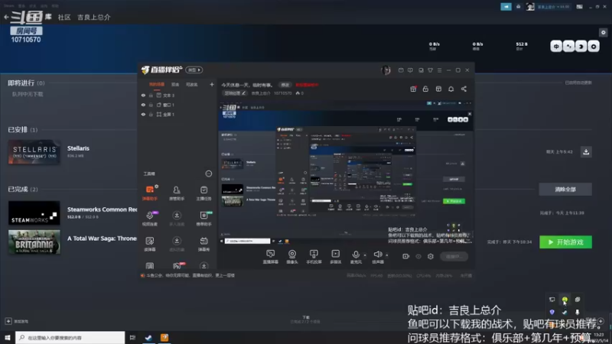Add 摄像头 camera source
Viewport: 612px width, 344px height.
pyautogui.click(x=292, y=257)
